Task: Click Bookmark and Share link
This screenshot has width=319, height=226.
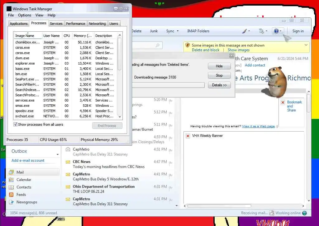Action: pyautogui.click(x=294, y=106)
